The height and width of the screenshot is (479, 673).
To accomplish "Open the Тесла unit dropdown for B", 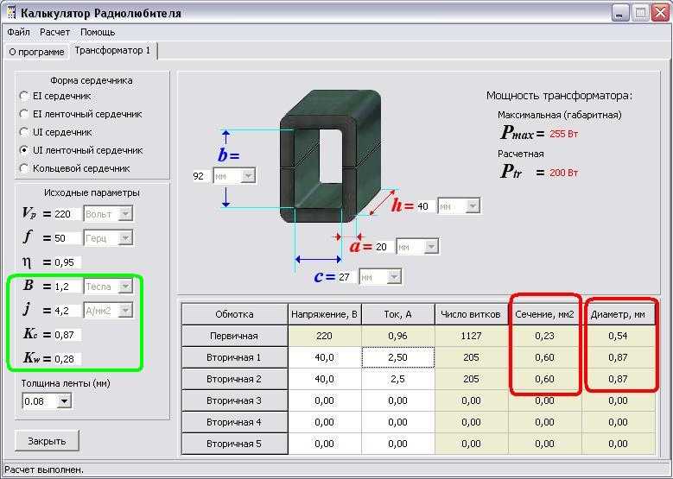I will point(125,287).
